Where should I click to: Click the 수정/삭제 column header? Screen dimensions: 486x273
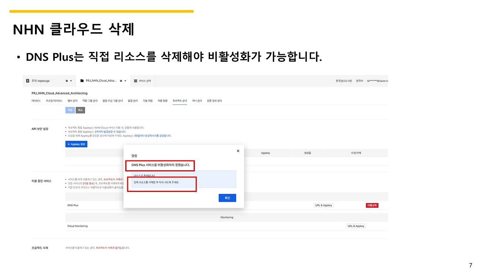point(356,153)
